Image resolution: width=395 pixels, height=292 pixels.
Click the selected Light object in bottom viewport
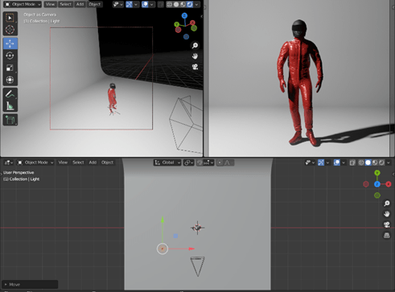click(x=163, y=249)
